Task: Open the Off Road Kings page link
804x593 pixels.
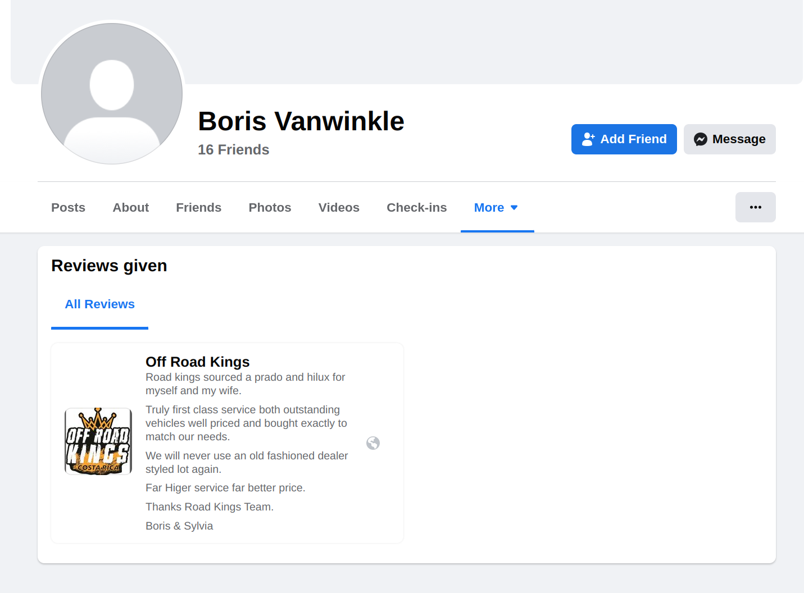Action: point(197,362)
